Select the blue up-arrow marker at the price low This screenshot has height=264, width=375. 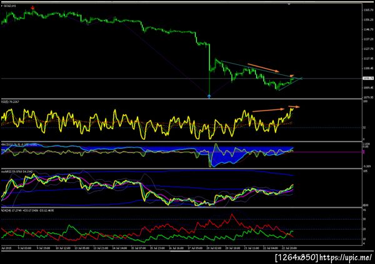[209, 96]
